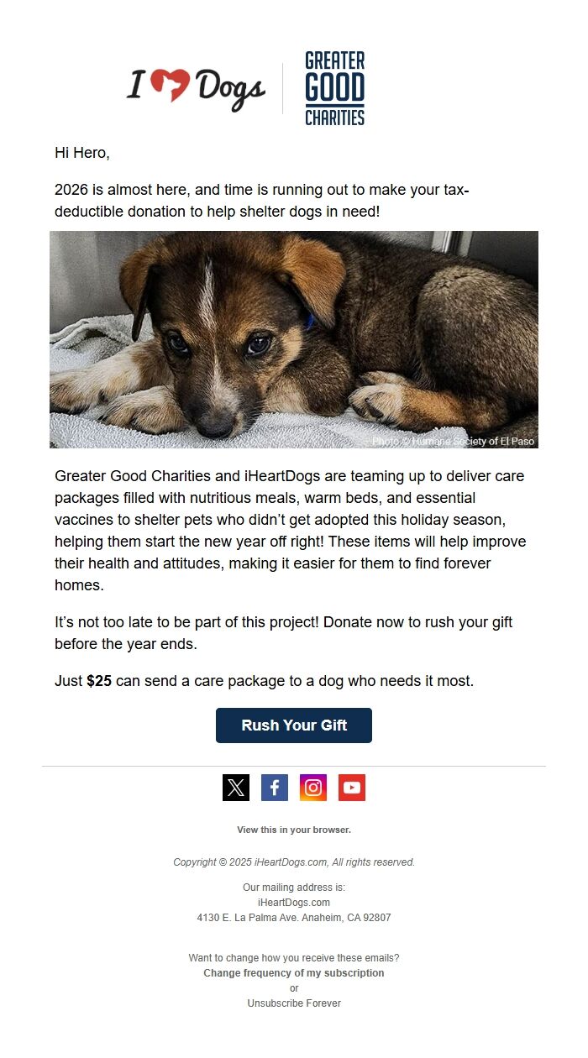Screen dimensions: 588x1058
Task: Click the Humane Society of El Paso photo credit
Action: pyautogui.click(x=453, y=439)
